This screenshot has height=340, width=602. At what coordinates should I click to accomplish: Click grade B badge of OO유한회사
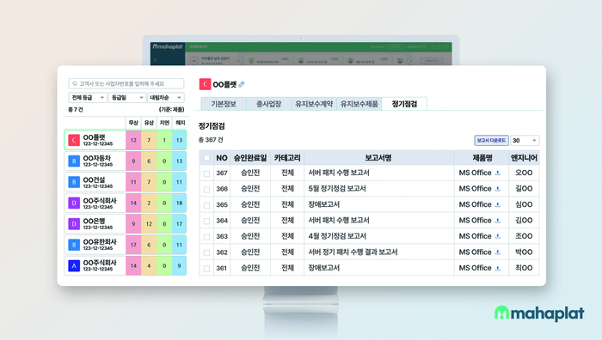click(74, 245)
